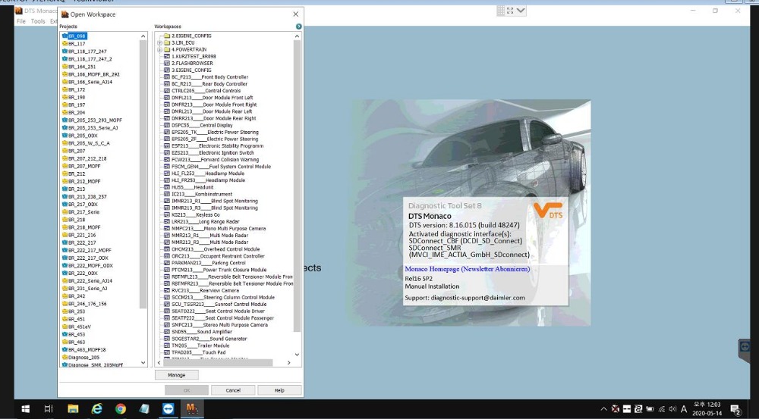Select the BR_205_253_293_MOPF project

95,120
